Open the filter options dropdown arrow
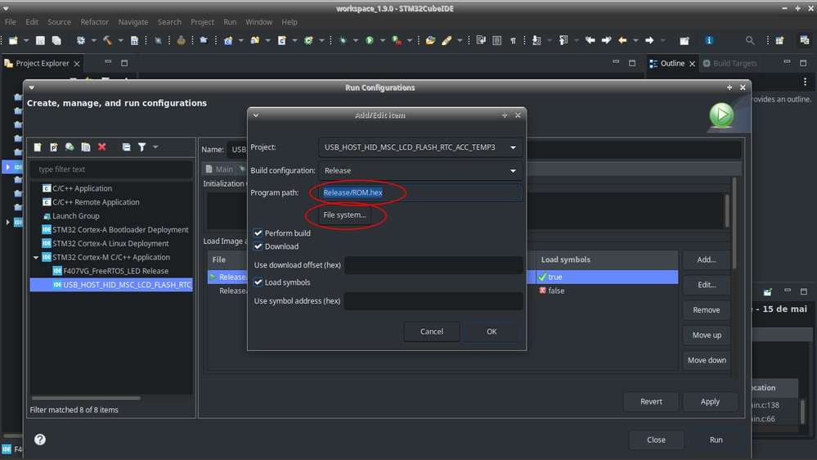 [x=155, y=147]
